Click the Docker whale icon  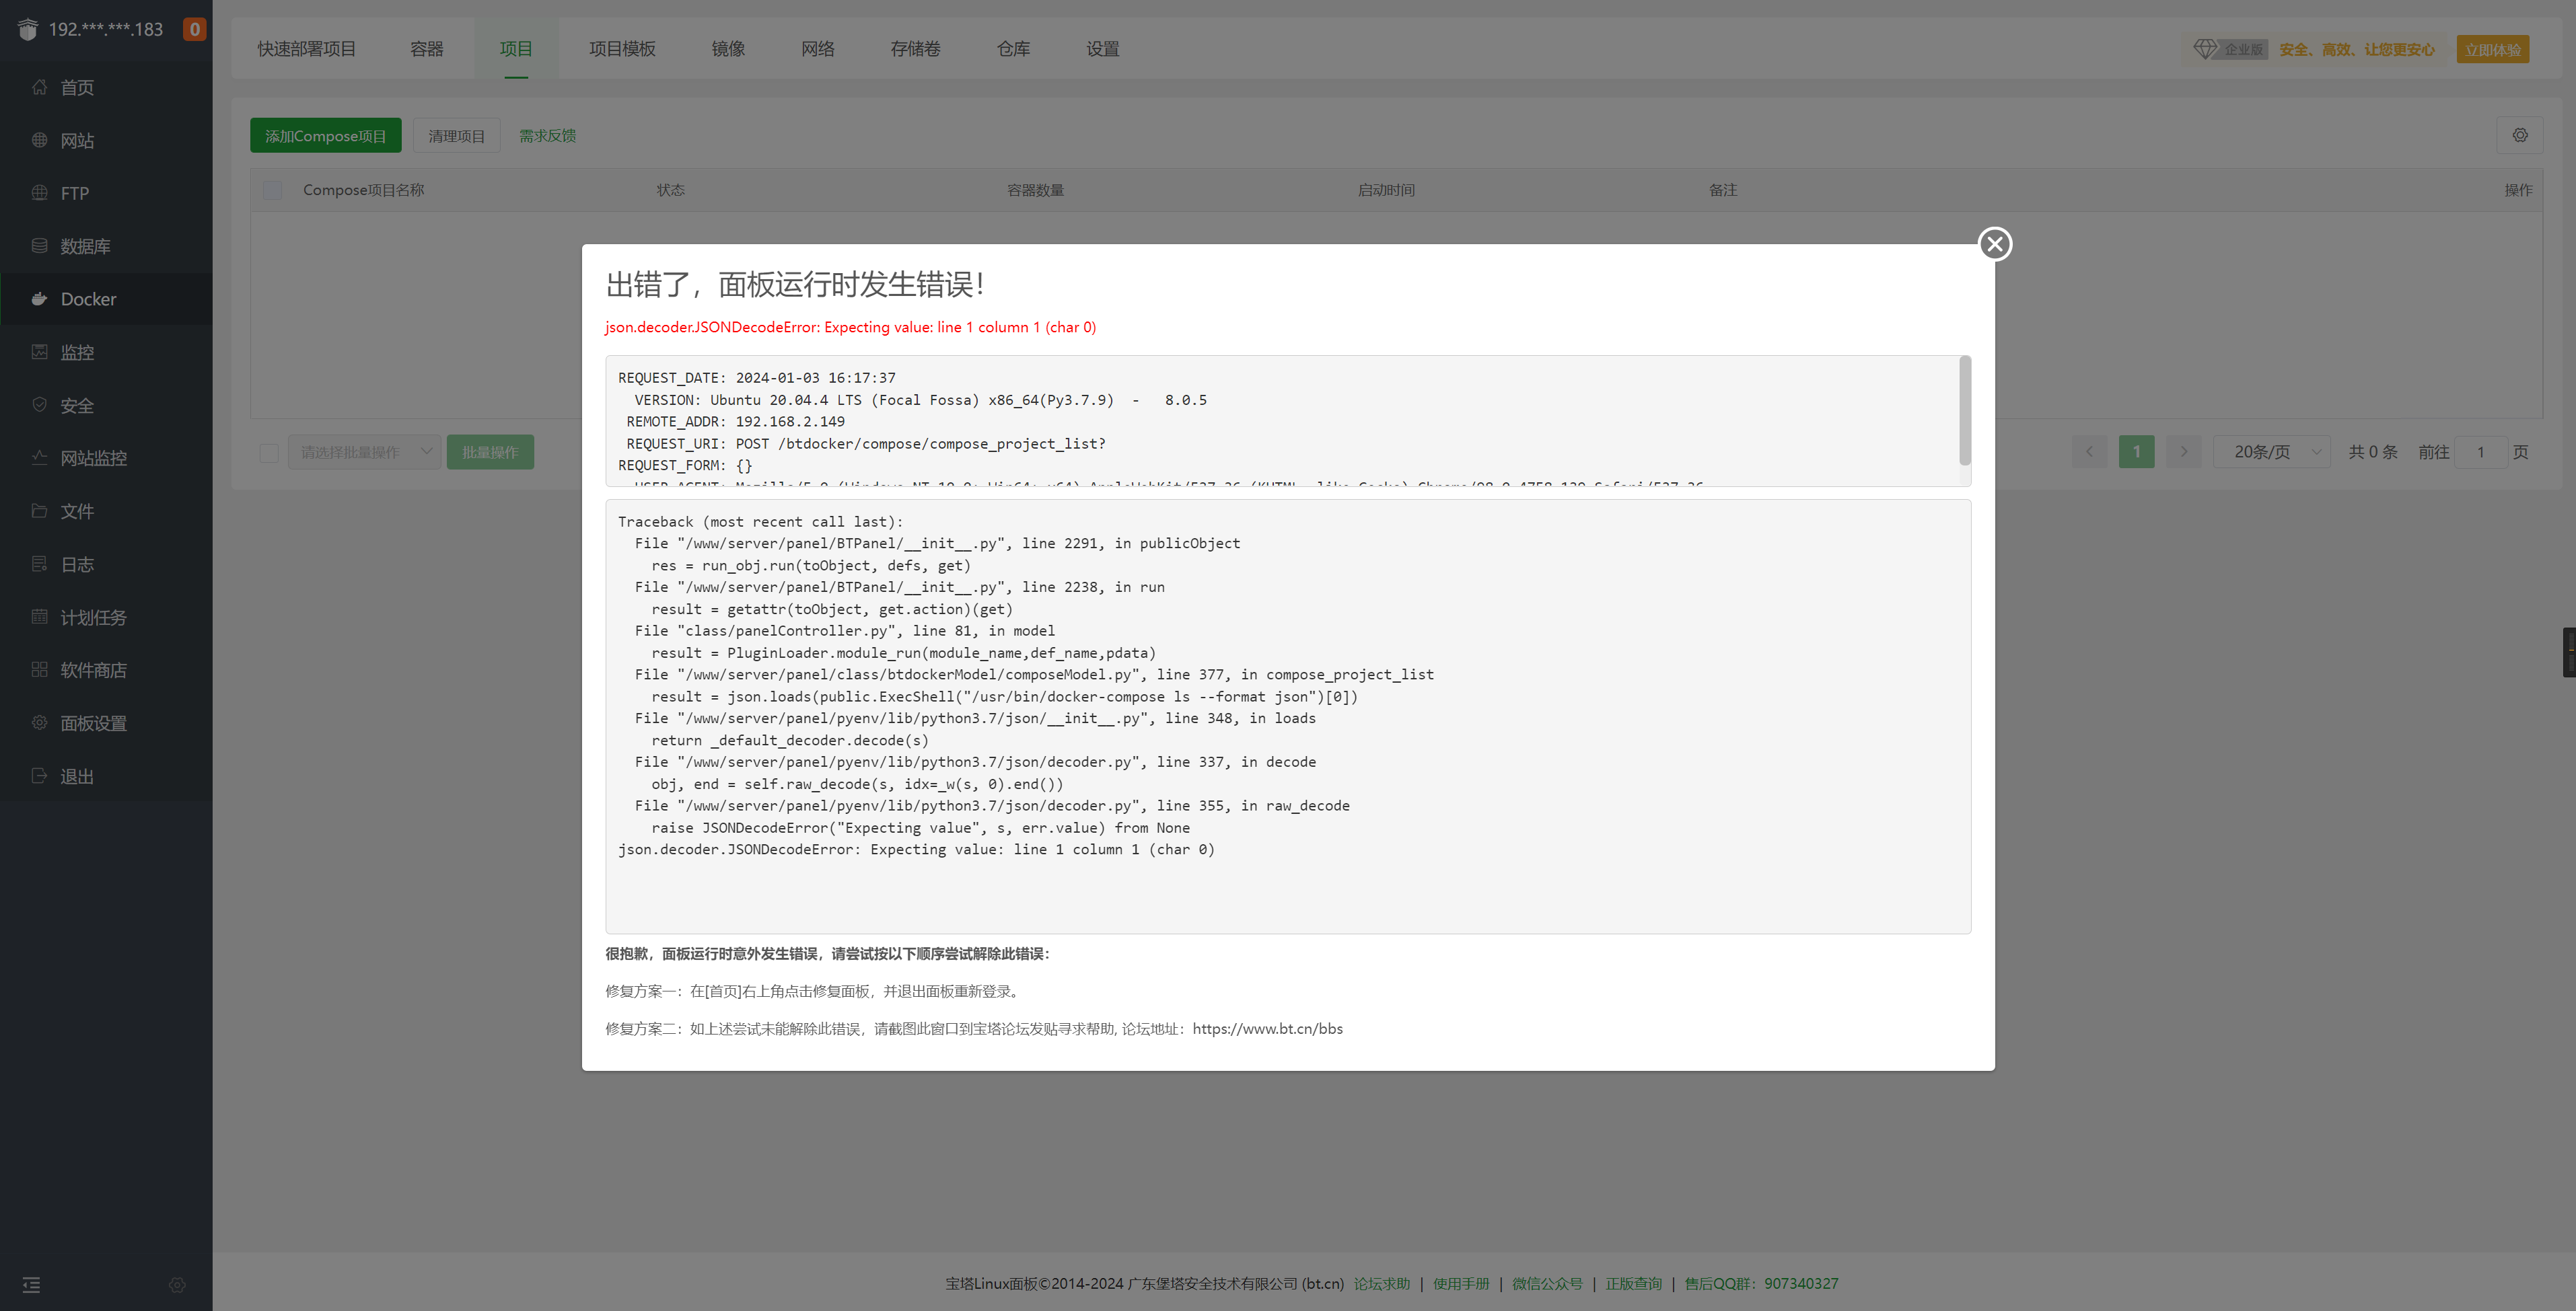tap(39, 299)
